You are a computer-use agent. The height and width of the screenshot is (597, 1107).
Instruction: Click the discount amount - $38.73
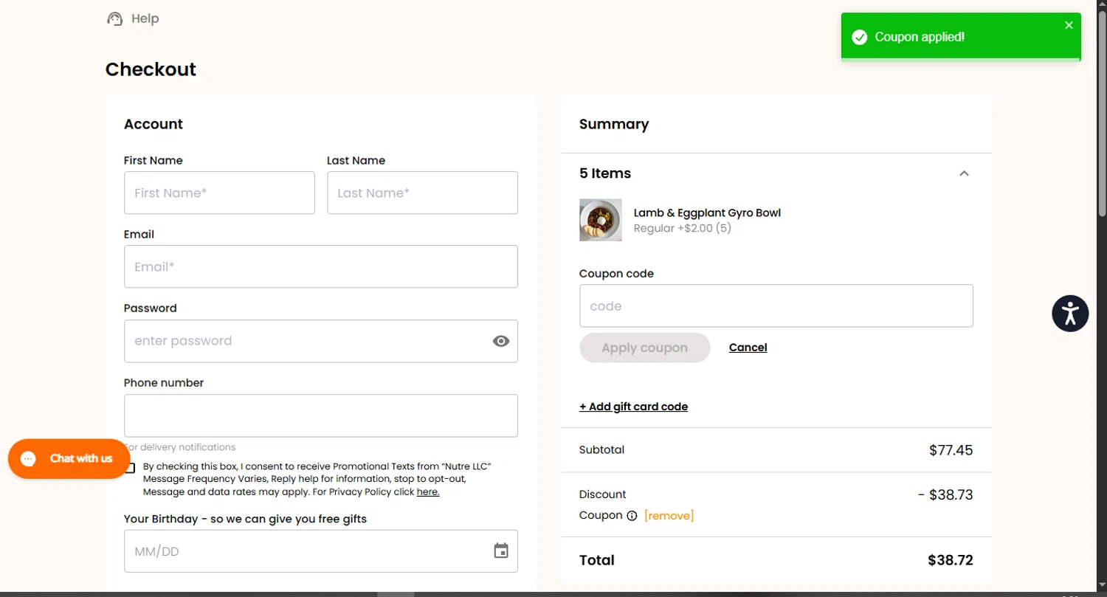pos(945,494)
